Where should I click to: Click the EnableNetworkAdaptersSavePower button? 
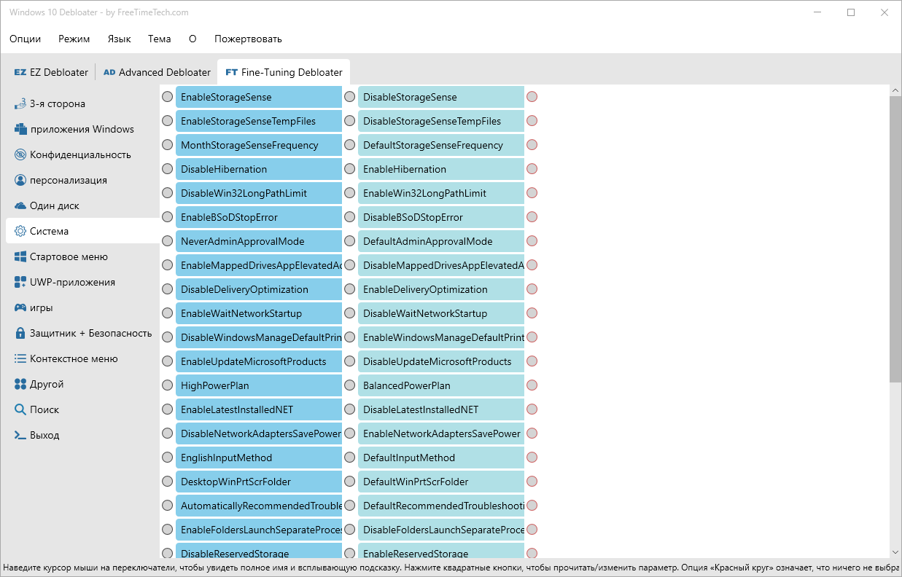tap(441, 433)
